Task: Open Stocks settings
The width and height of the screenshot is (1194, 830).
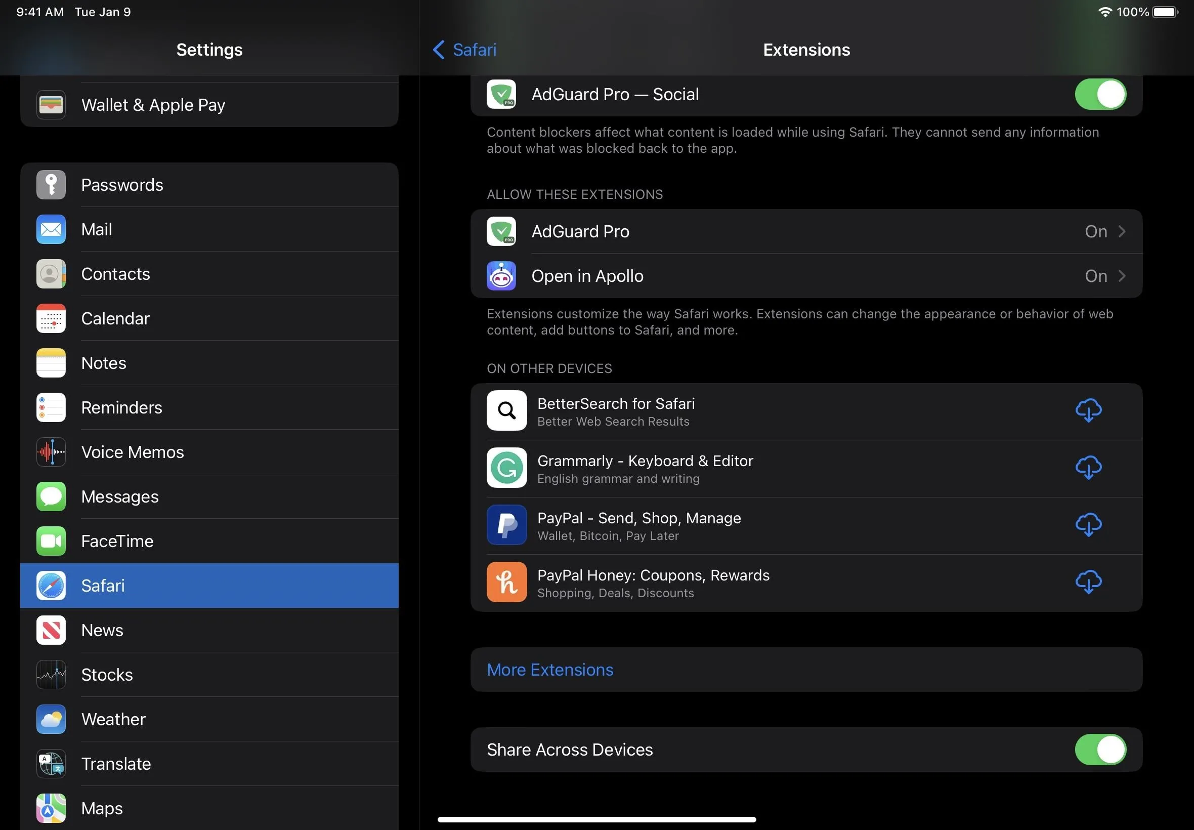Action: click(209, 675)
